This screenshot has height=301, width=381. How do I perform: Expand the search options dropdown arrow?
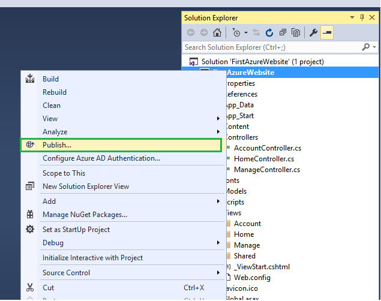[374, 47]
